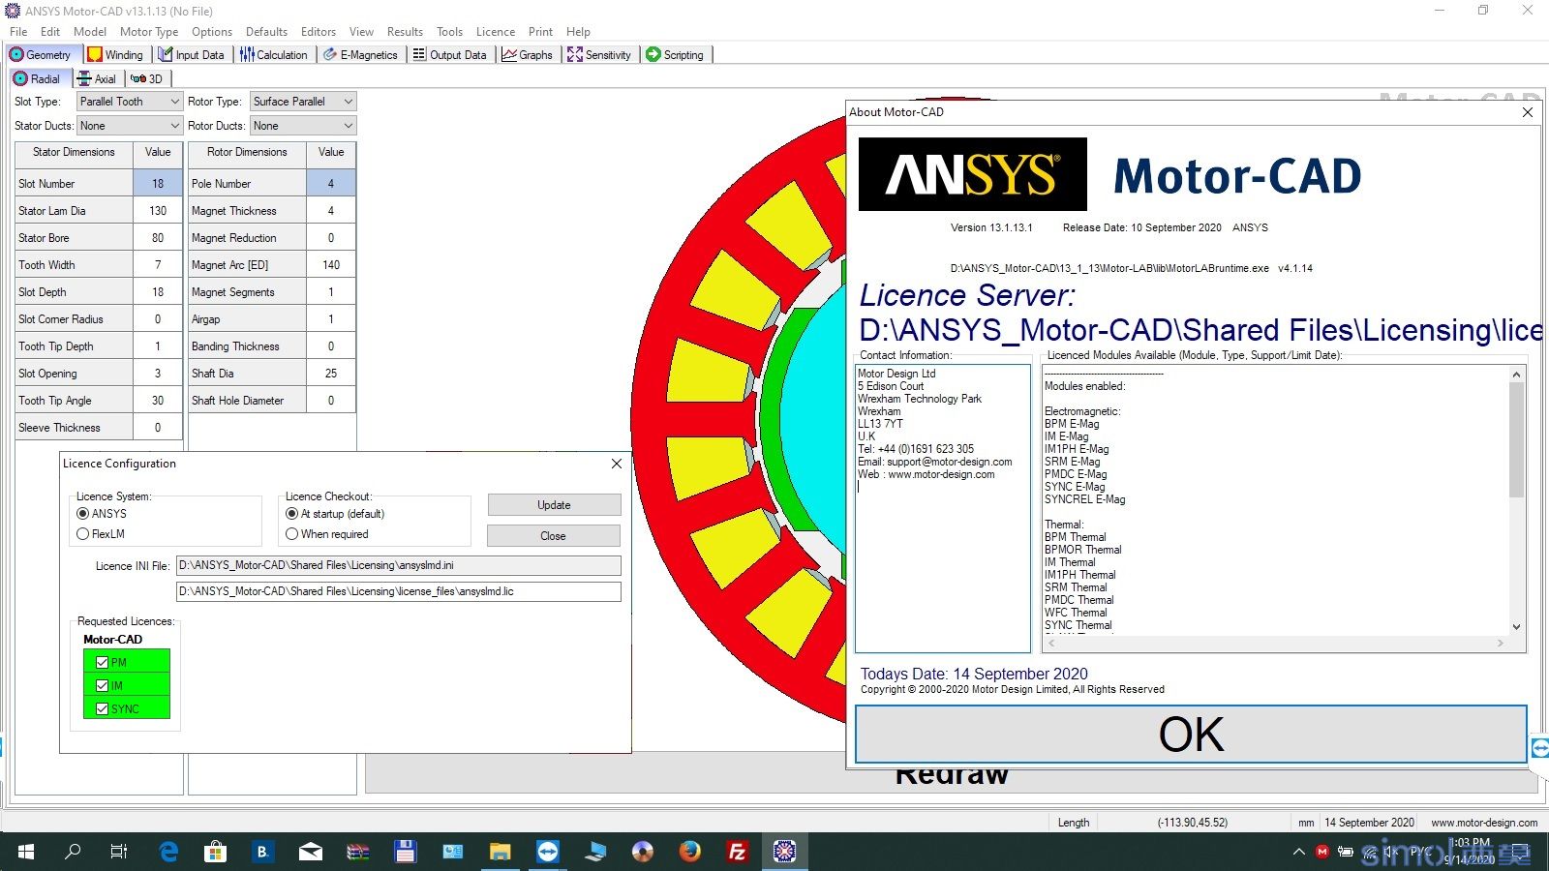Switch to the Input Data tab
The width and height of the screenshot is (1549, 871).
(x=192, y=55)
